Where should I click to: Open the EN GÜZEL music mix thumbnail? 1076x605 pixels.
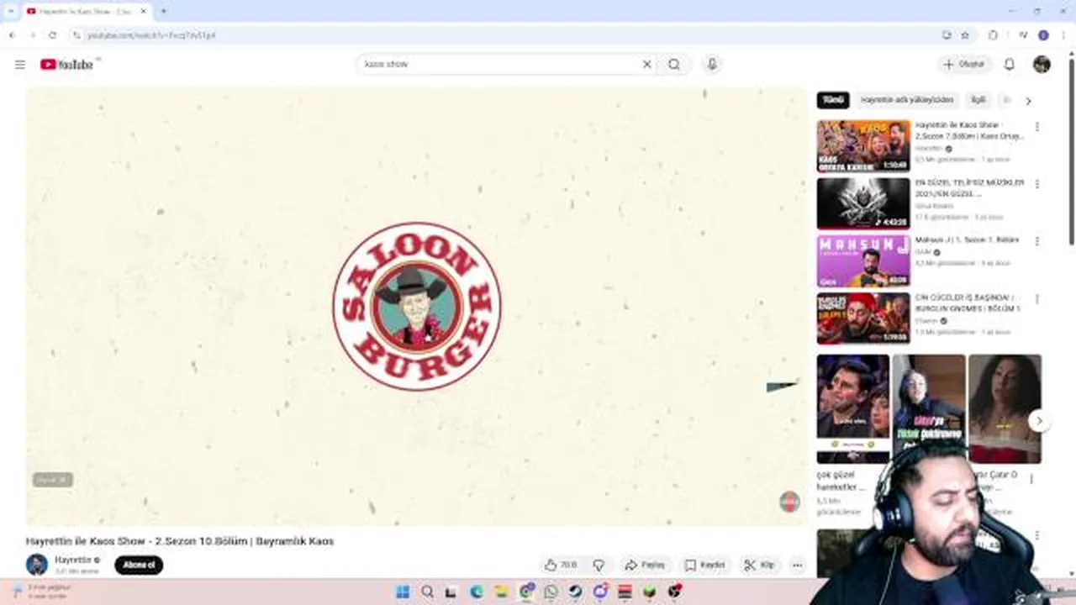pos(863,203)
